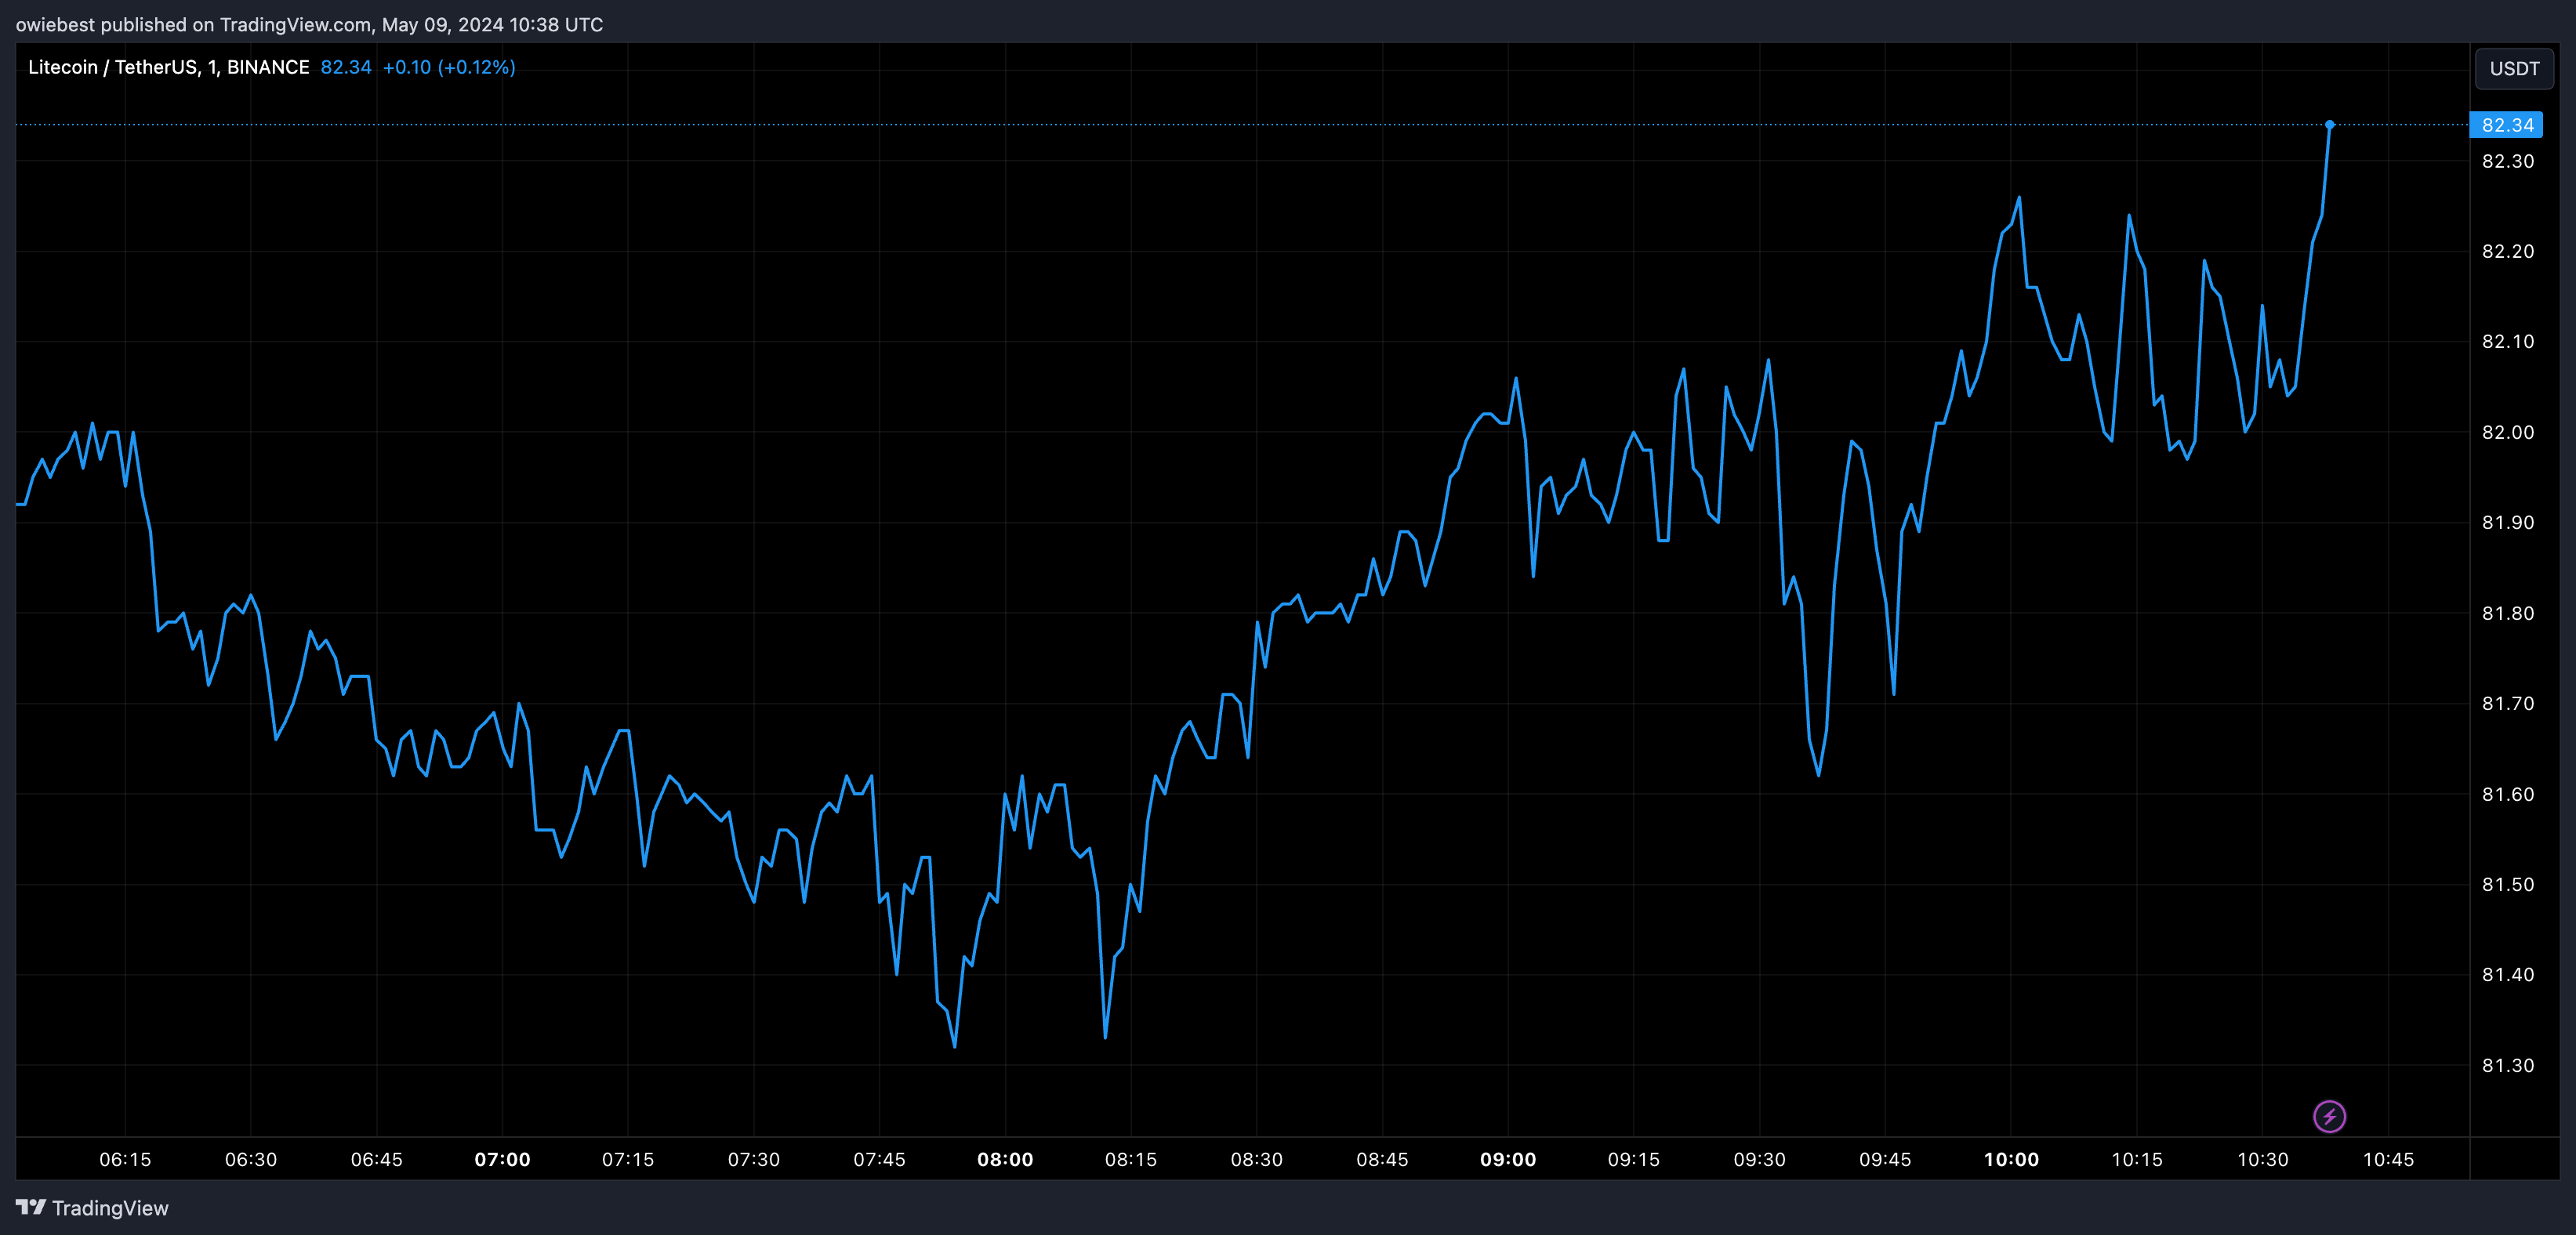2576x1235 pixels.
Task: Select the 09:00 time axis label
Action: click(1508, 1159)
